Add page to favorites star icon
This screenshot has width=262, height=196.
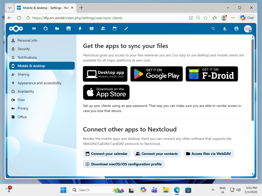point(205,18)
